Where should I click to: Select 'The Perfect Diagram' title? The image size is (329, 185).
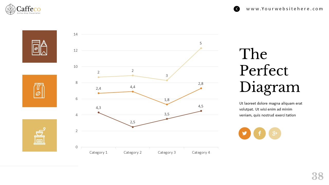269,70
